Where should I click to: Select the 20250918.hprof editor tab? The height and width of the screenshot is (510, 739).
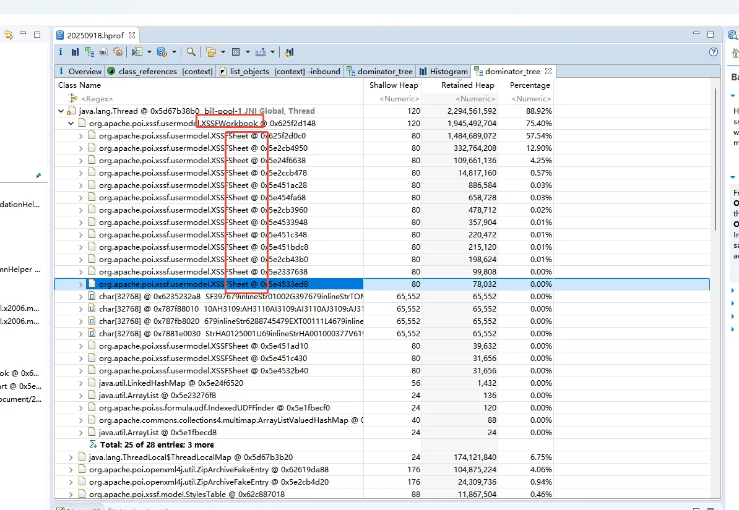coord(95,35)
